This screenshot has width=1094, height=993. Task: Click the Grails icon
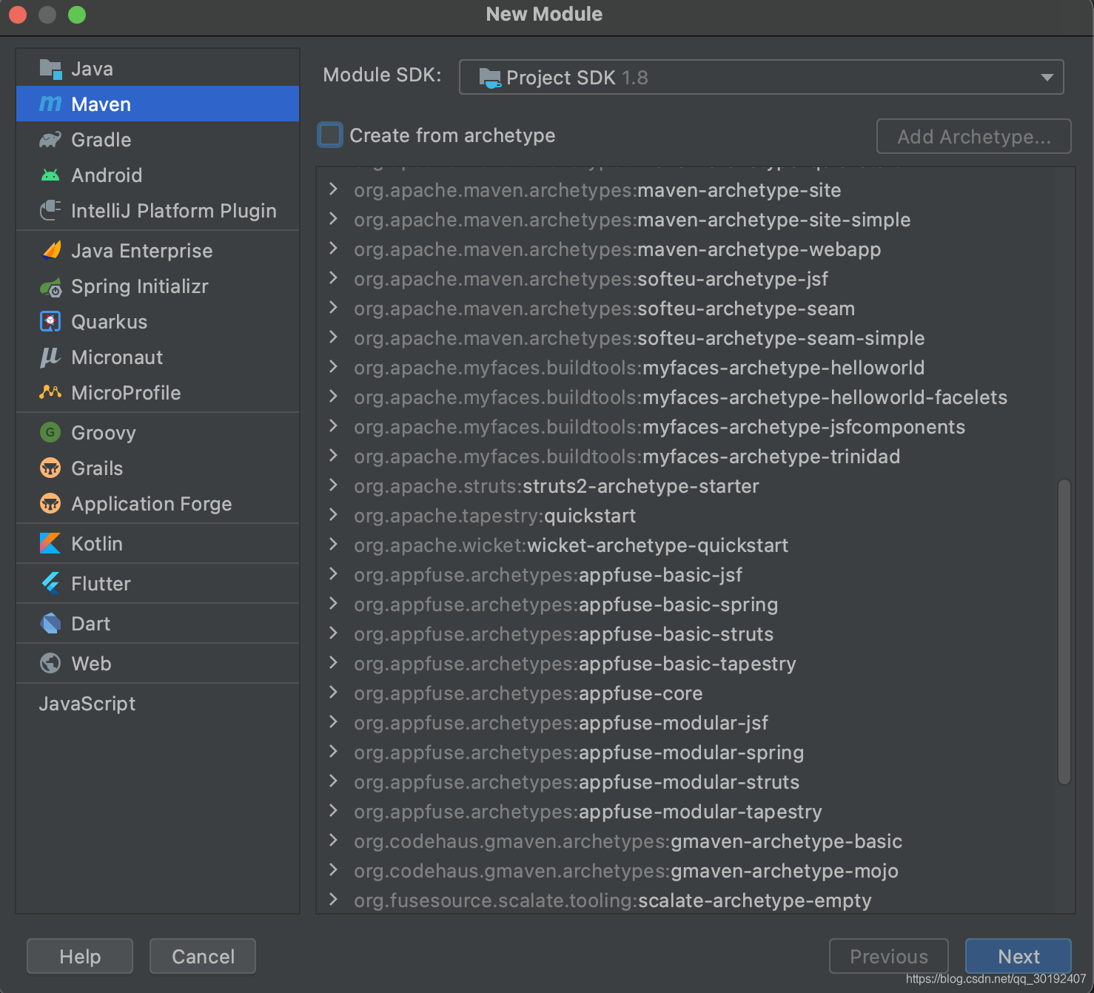[50, 468]
